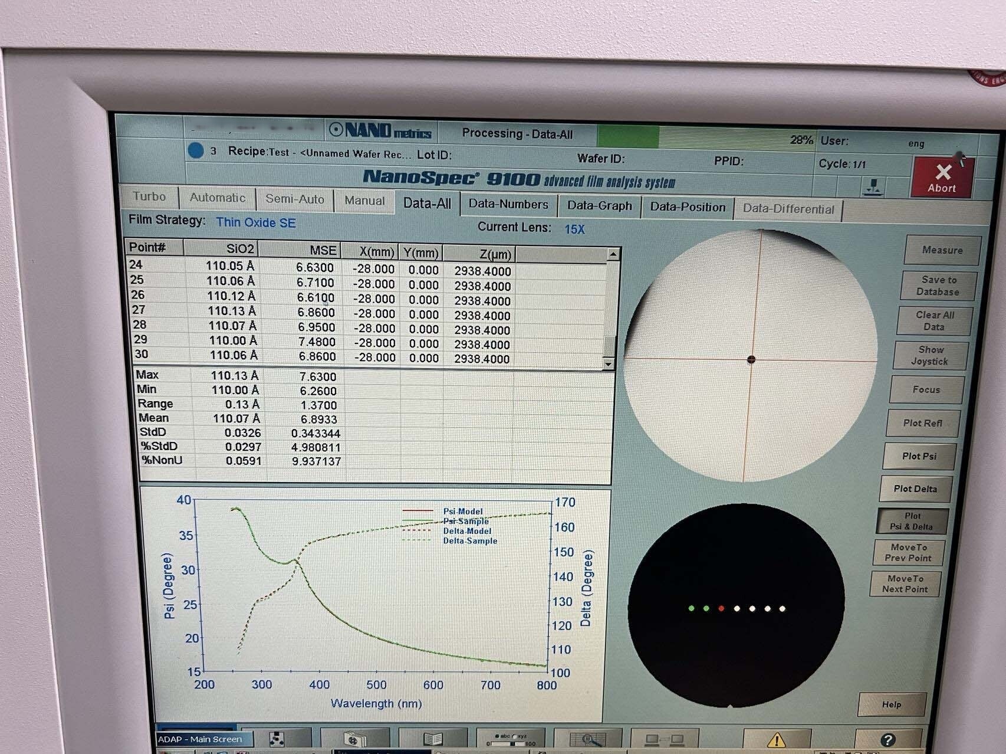Open the yellow warning triangle alerts icon
Image resolution: width=1006 pixels, height=754 pixels.
point(777,740)
